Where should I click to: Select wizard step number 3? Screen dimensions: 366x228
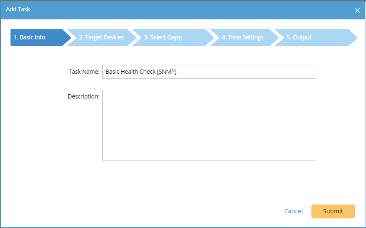tap(163, 37)
